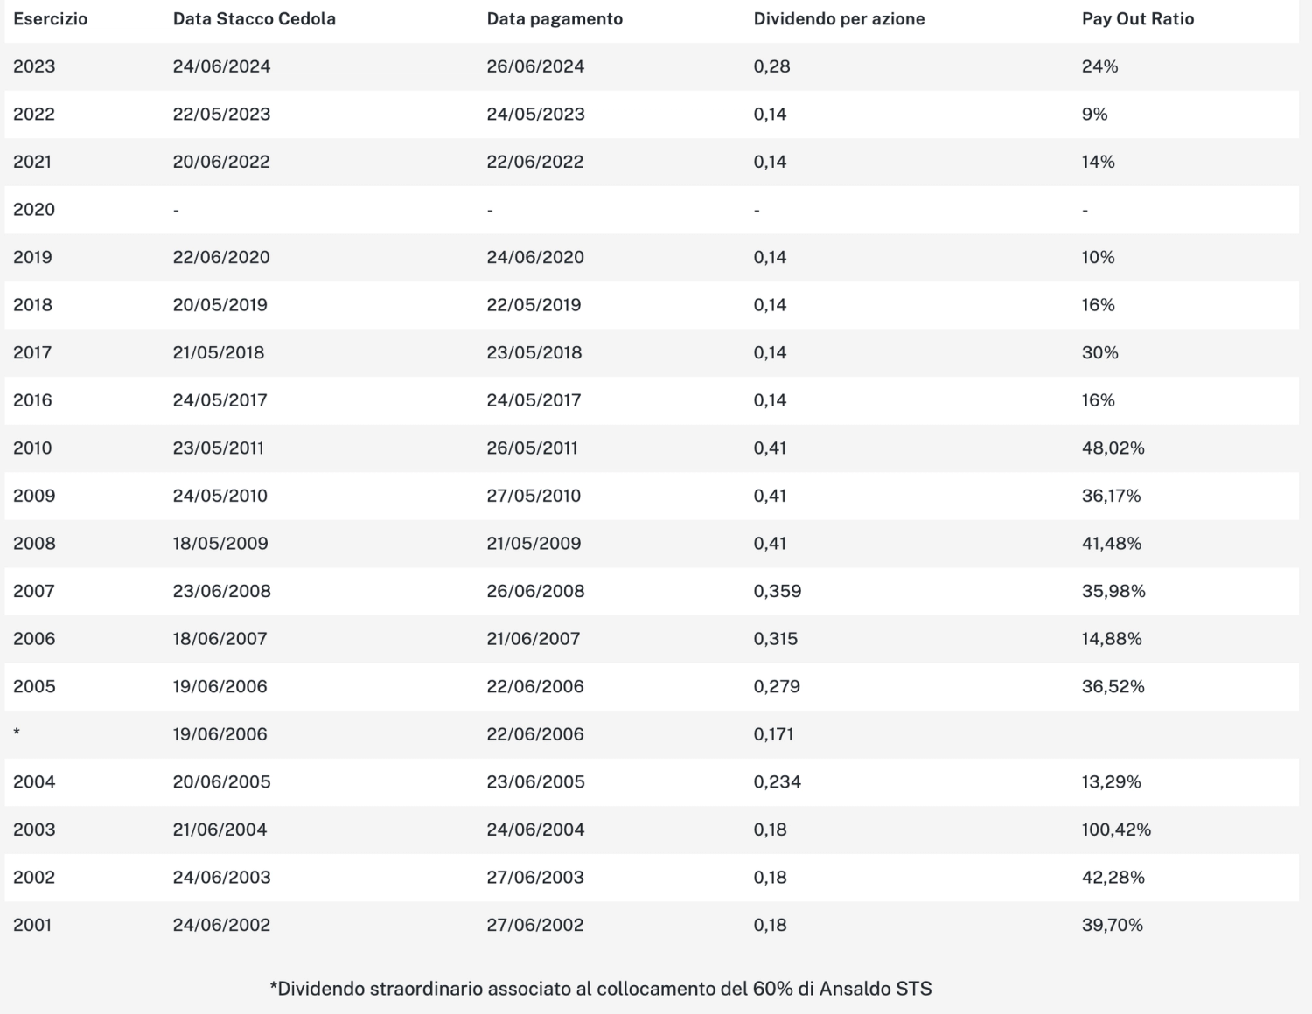
Task: Select the 2016 esercizio cell
Action: tap(32, 400)
